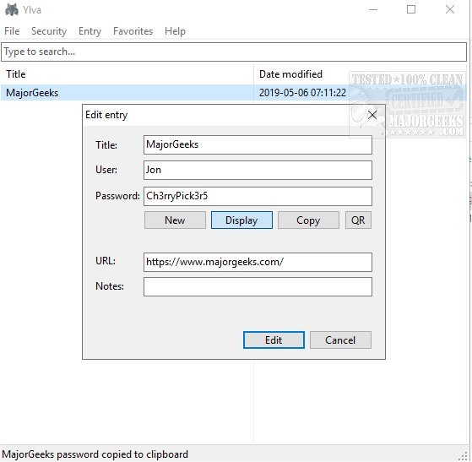Open the Security menu
The image size is (472, 462).
pyautogui.click(x=49, y=31)
